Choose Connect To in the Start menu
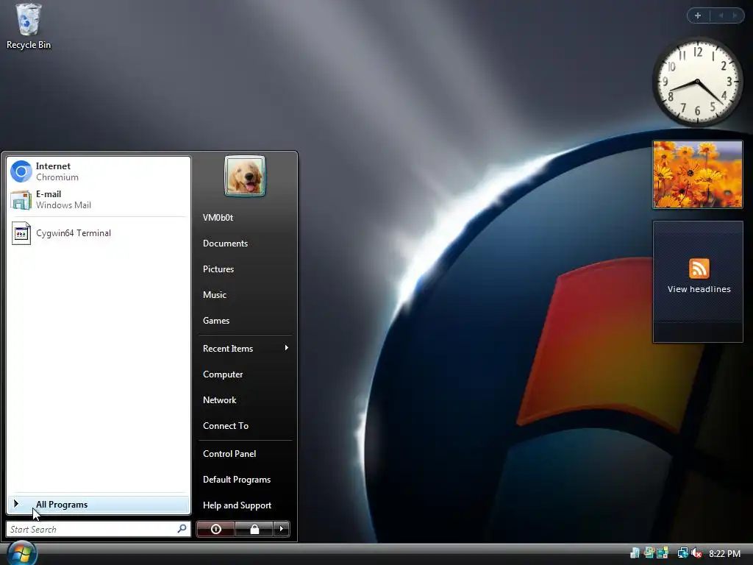 (225, 426)
